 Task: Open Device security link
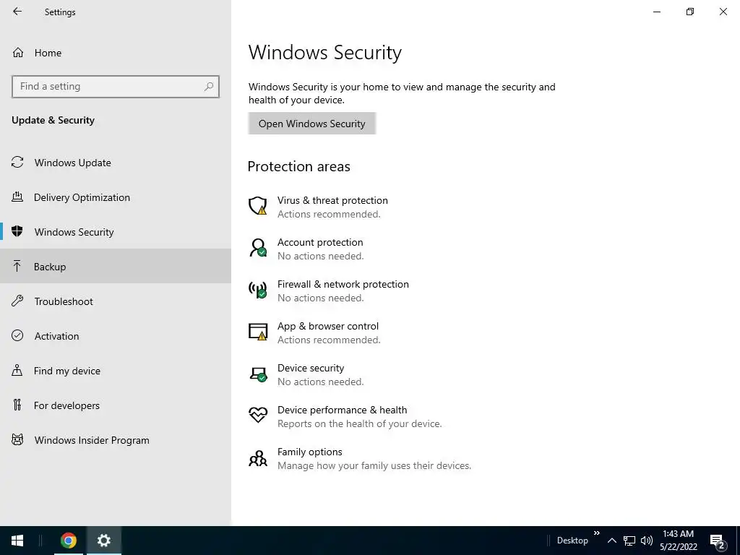[x=311, y=368]
